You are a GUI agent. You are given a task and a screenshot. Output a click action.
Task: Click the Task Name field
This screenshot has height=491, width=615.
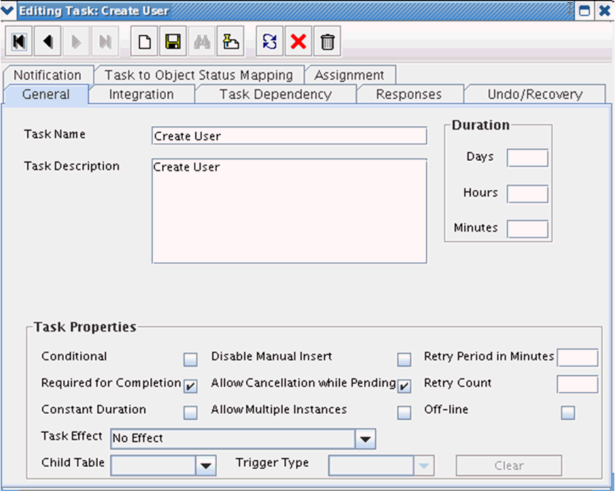tap(289, 136)
